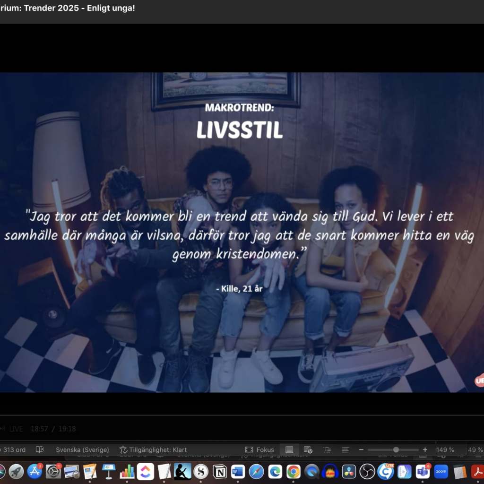The width and height of the screenshot is (484, 484).
Task: Open the spelling and proofing check icon
Action: pyautogui.click(x=40, y=449)
